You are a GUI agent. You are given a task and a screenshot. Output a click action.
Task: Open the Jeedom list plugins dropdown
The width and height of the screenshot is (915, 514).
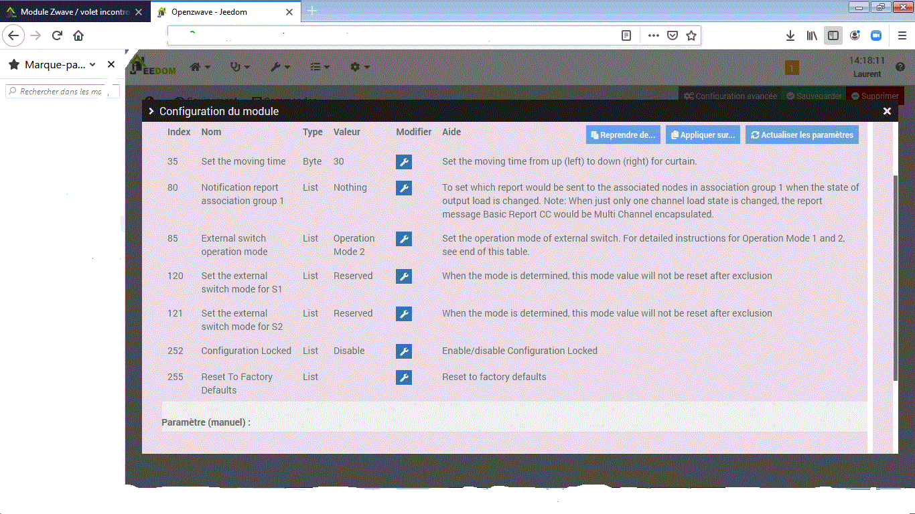(x=320, y=67)
